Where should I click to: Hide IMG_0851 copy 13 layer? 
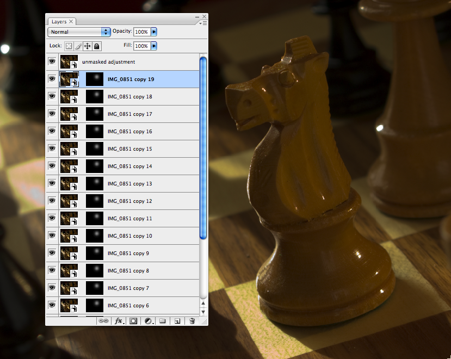point(52,183)
